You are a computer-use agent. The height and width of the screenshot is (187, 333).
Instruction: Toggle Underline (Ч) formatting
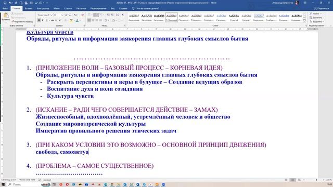click(x=46, y=20)
